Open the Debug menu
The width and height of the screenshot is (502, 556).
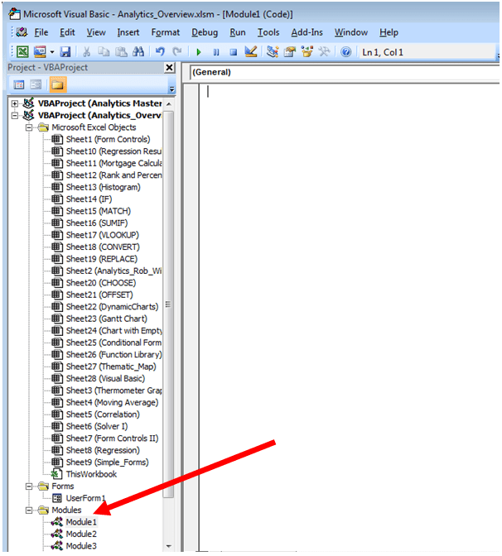[205, 32]
